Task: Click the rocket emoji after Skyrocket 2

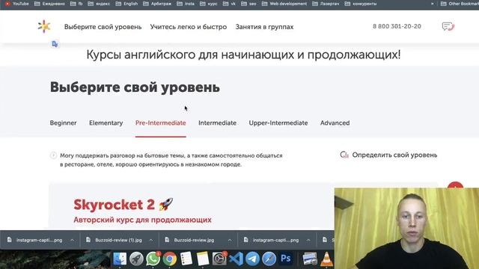Action: (166, 204)
